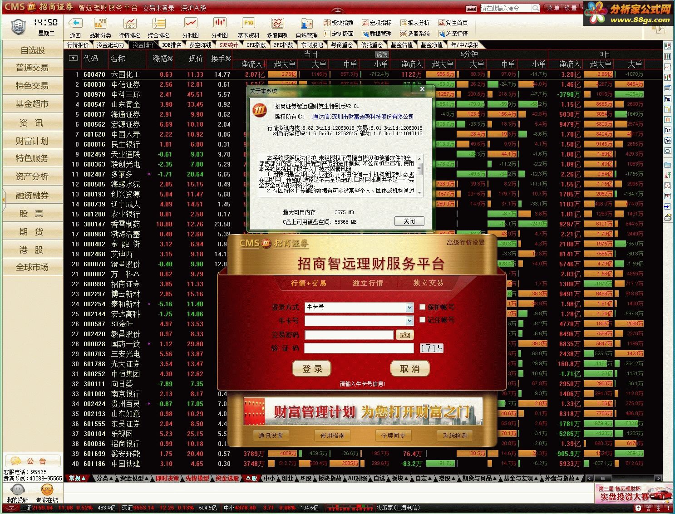Expand the 登录方式 dropdown
The width and height of the screenshot is (675, 514).
tap(409, 308)
